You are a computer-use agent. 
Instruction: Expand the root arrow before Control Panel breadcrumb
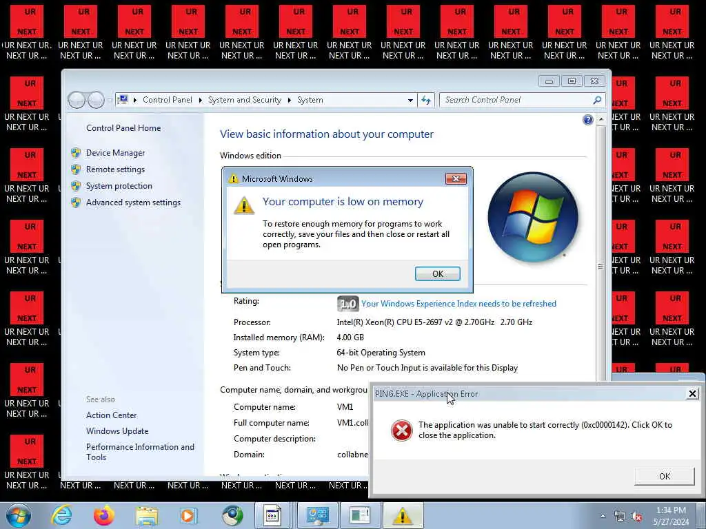[x=135, y=100]
